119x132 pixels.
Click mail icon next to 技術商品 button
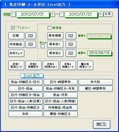pyautogui.click(x=31, y=44)
